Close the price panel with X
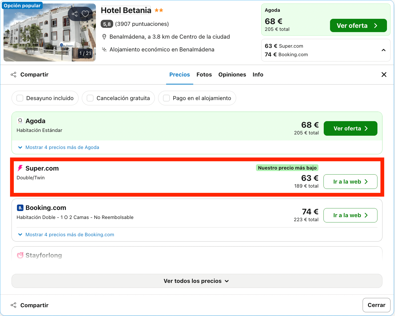 [384, 74]
